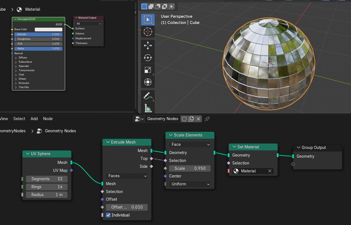Image resolution: width=351 pixels, height=225 pixels.
Task: Expand the Emission panel
Action: click(16, 83)
